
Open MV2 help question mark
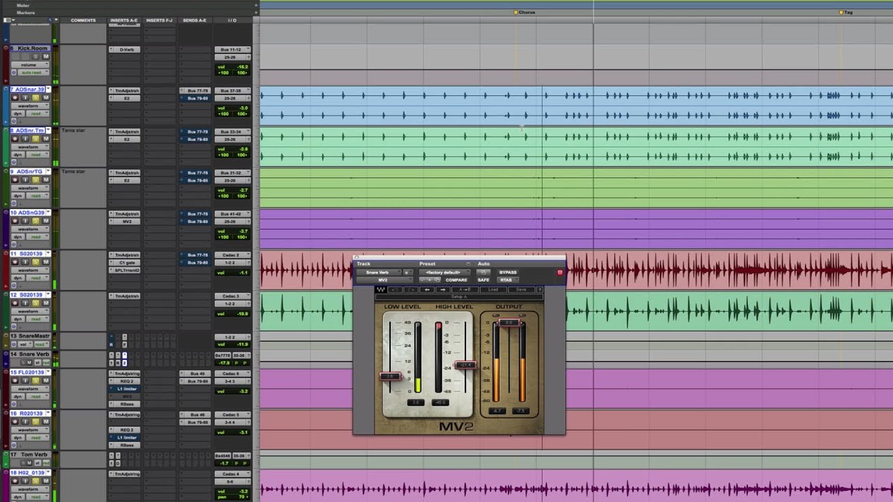(539, 289)
